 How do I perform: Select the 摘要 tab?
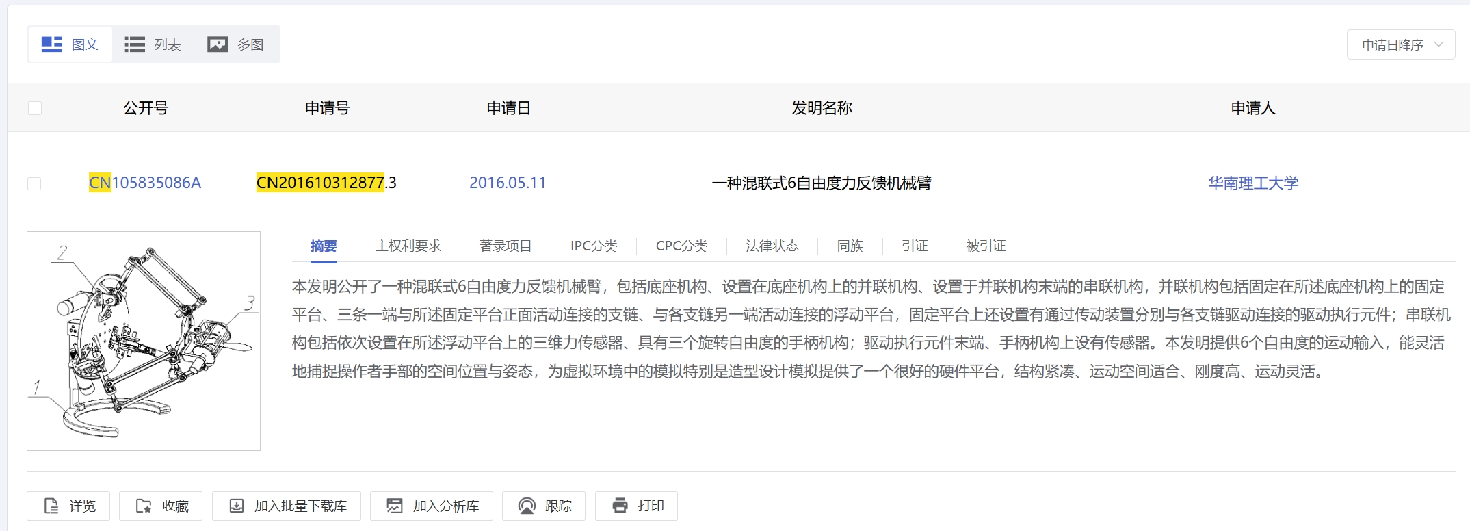click(x=324, y=246)
